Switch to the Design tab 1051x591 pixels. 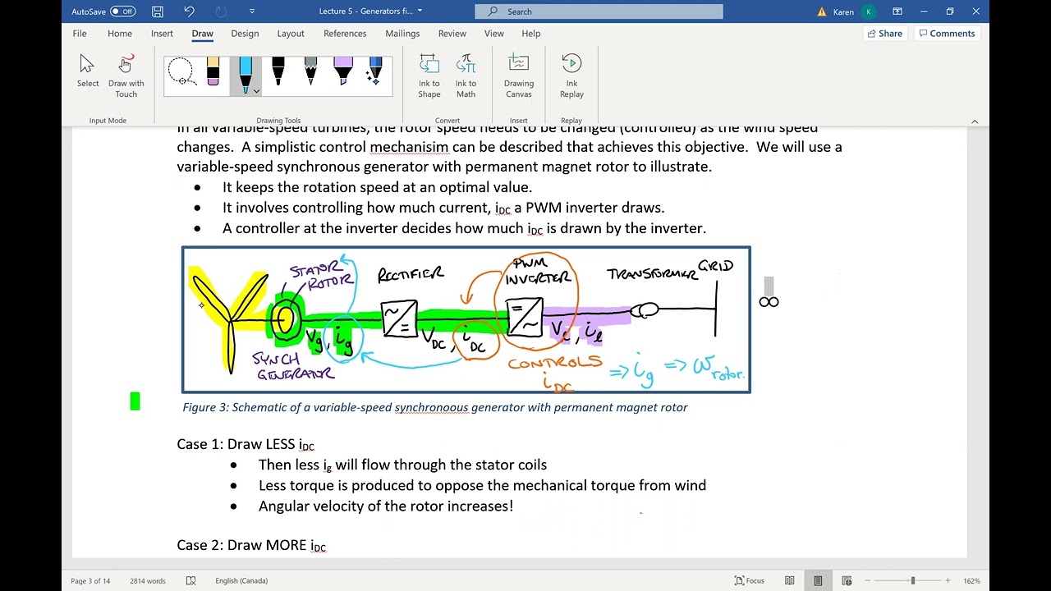(x=245, y=34)
